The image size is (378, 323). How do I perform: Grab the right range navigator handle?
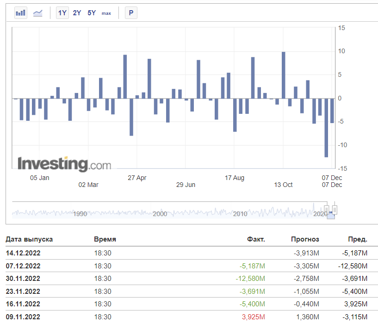tap(335, 210)
